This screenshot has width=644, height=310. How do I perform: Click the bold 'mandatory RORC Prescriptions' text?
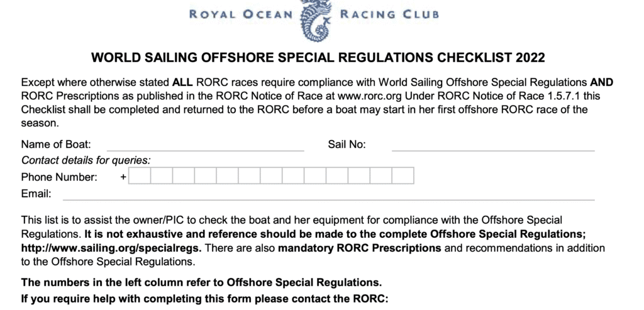click(359, 248)
